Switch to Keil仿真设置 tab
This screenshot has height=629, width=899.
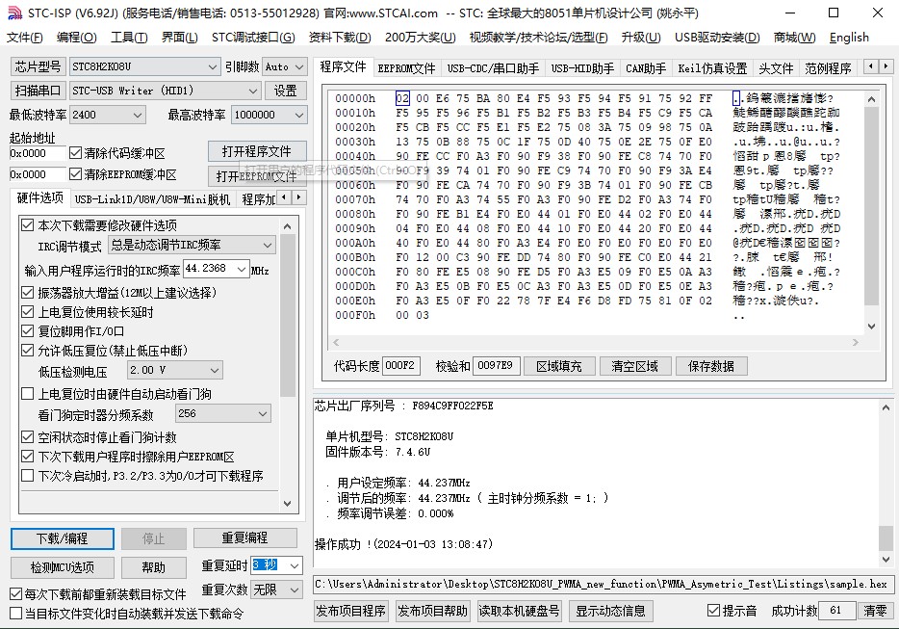(712, 68)
